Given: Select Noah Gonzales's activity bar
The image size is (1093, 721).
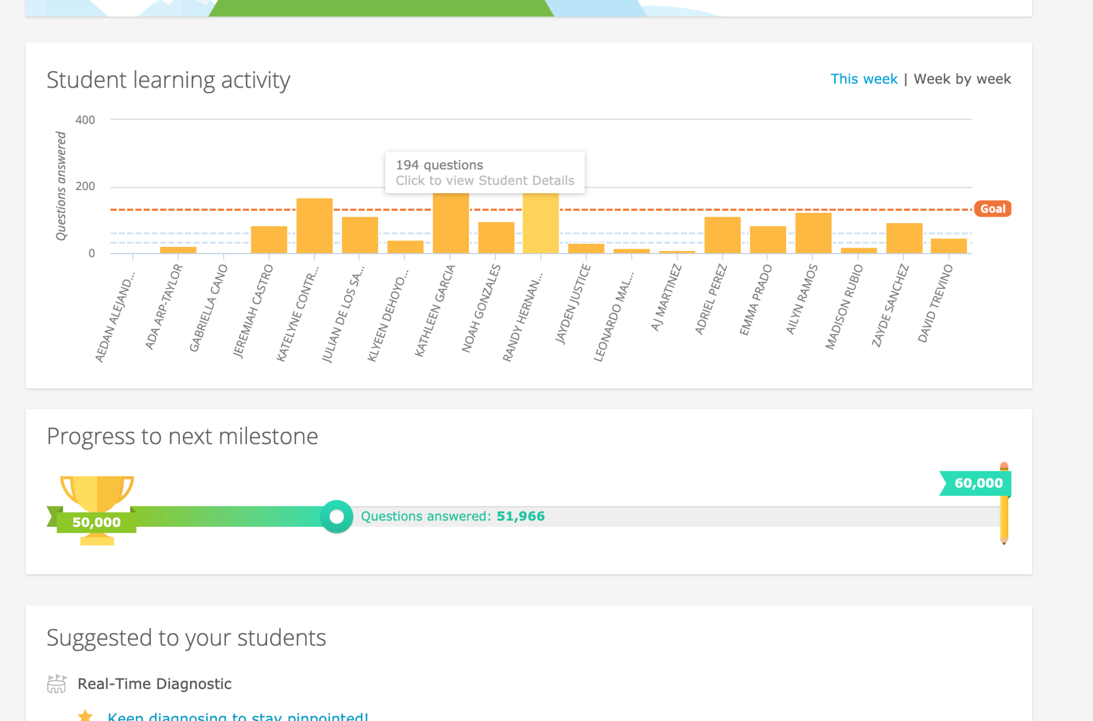Looking at the screenshot, I should (496, 238).
